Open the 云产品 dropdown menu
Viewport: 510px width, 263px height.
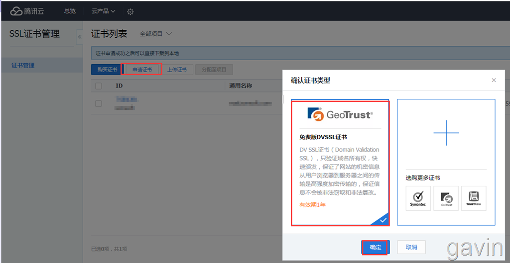(104, 11)
